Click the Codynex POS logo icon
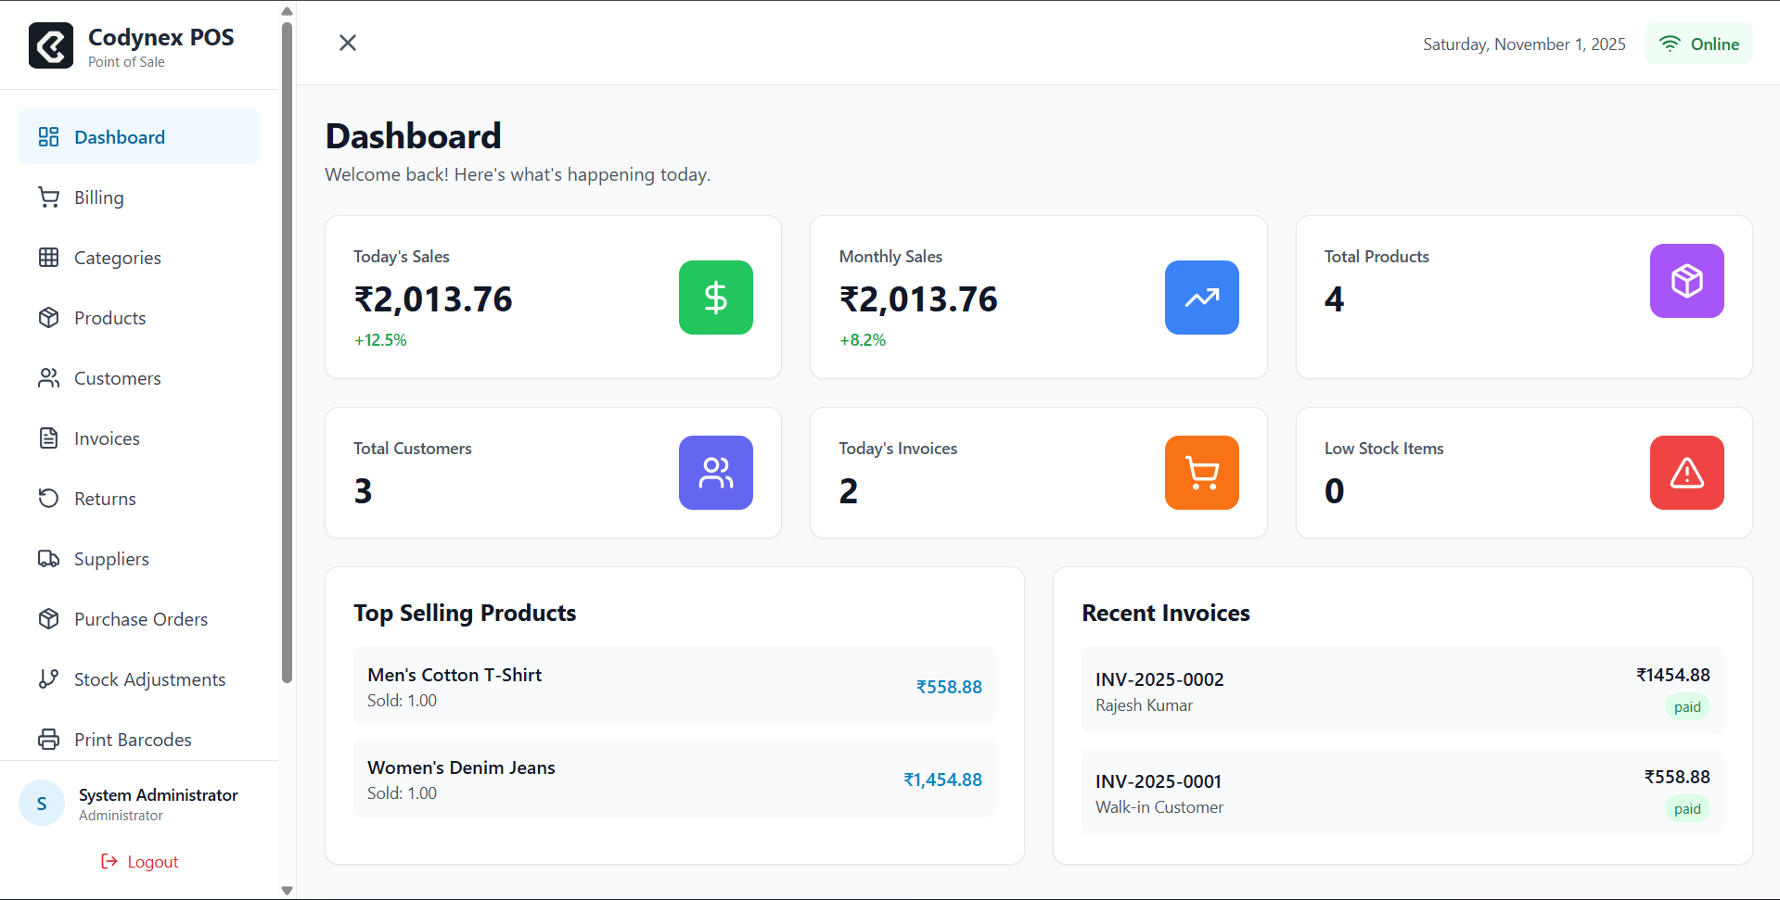The height and width of the screenshot is (900, 1780). (51, 44)
